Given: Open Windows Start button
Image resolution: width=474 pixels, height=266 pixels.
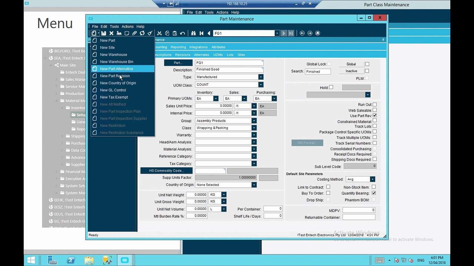Looking at the screenshot, I should click(31, 260).
